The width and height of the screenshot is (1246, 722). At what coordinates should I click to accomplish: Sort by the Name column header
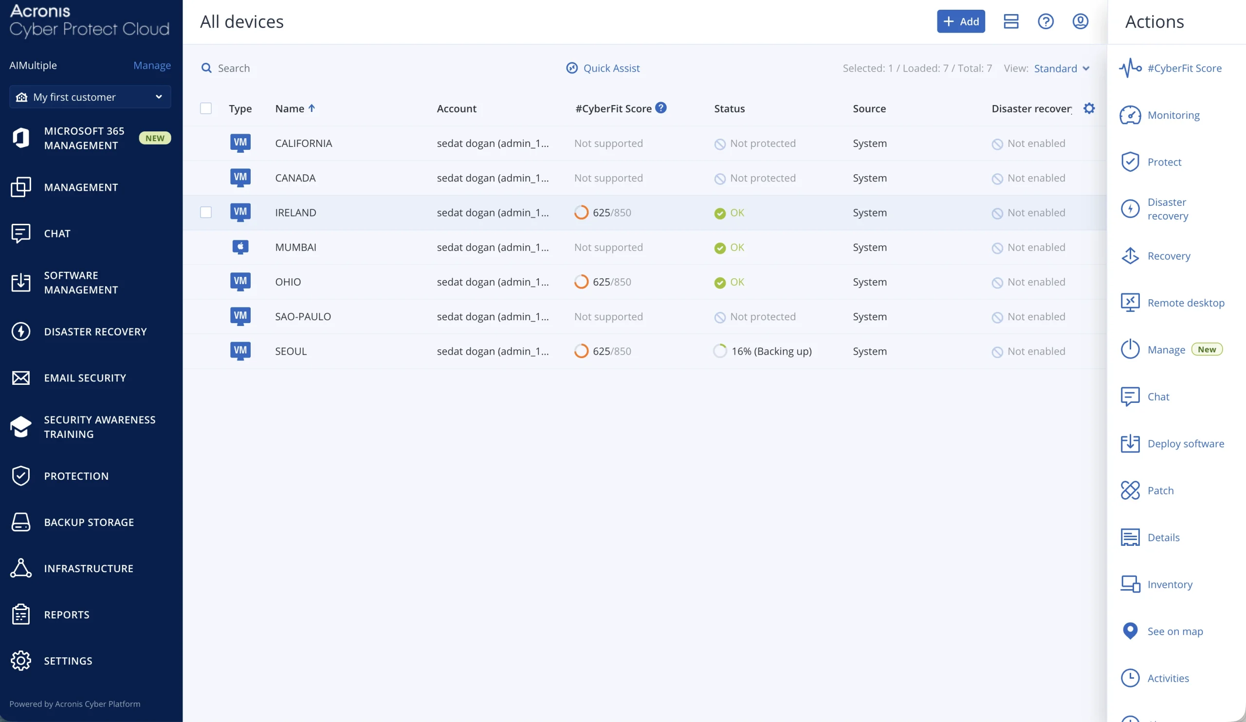pyautogui.click(x=294, y=108)
